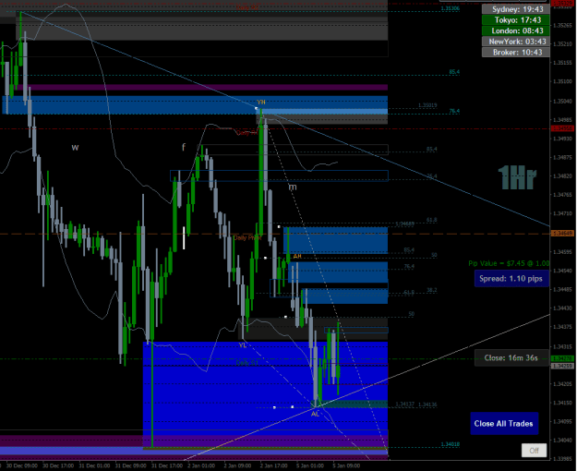The height and width of the screenshot is (471, 577).
Task: Click the 'm' chart annotation
Action: click(x=292, y=187)
